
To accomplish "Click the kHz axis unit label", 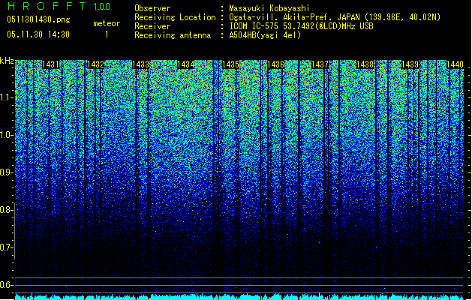I will 7,61.
